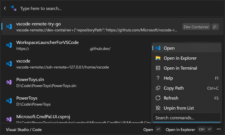Click the Visual Studio icon of PowerToys.sln
225x135 pixels.
[x=9, y=82]
